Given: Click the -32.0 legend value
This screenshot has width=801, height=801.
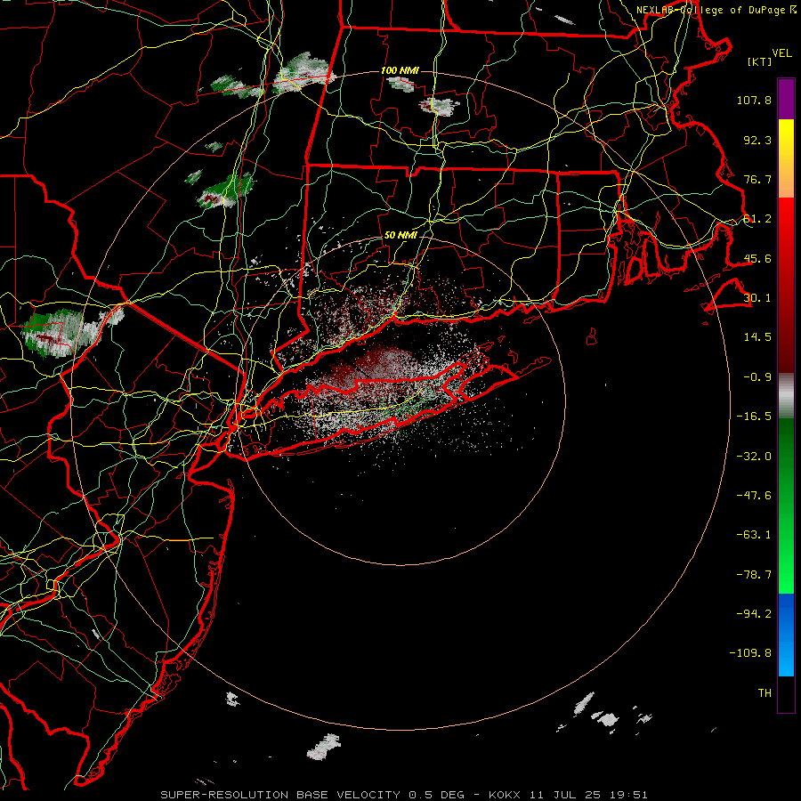Looking at the screenshot, I should click(754, 457).
